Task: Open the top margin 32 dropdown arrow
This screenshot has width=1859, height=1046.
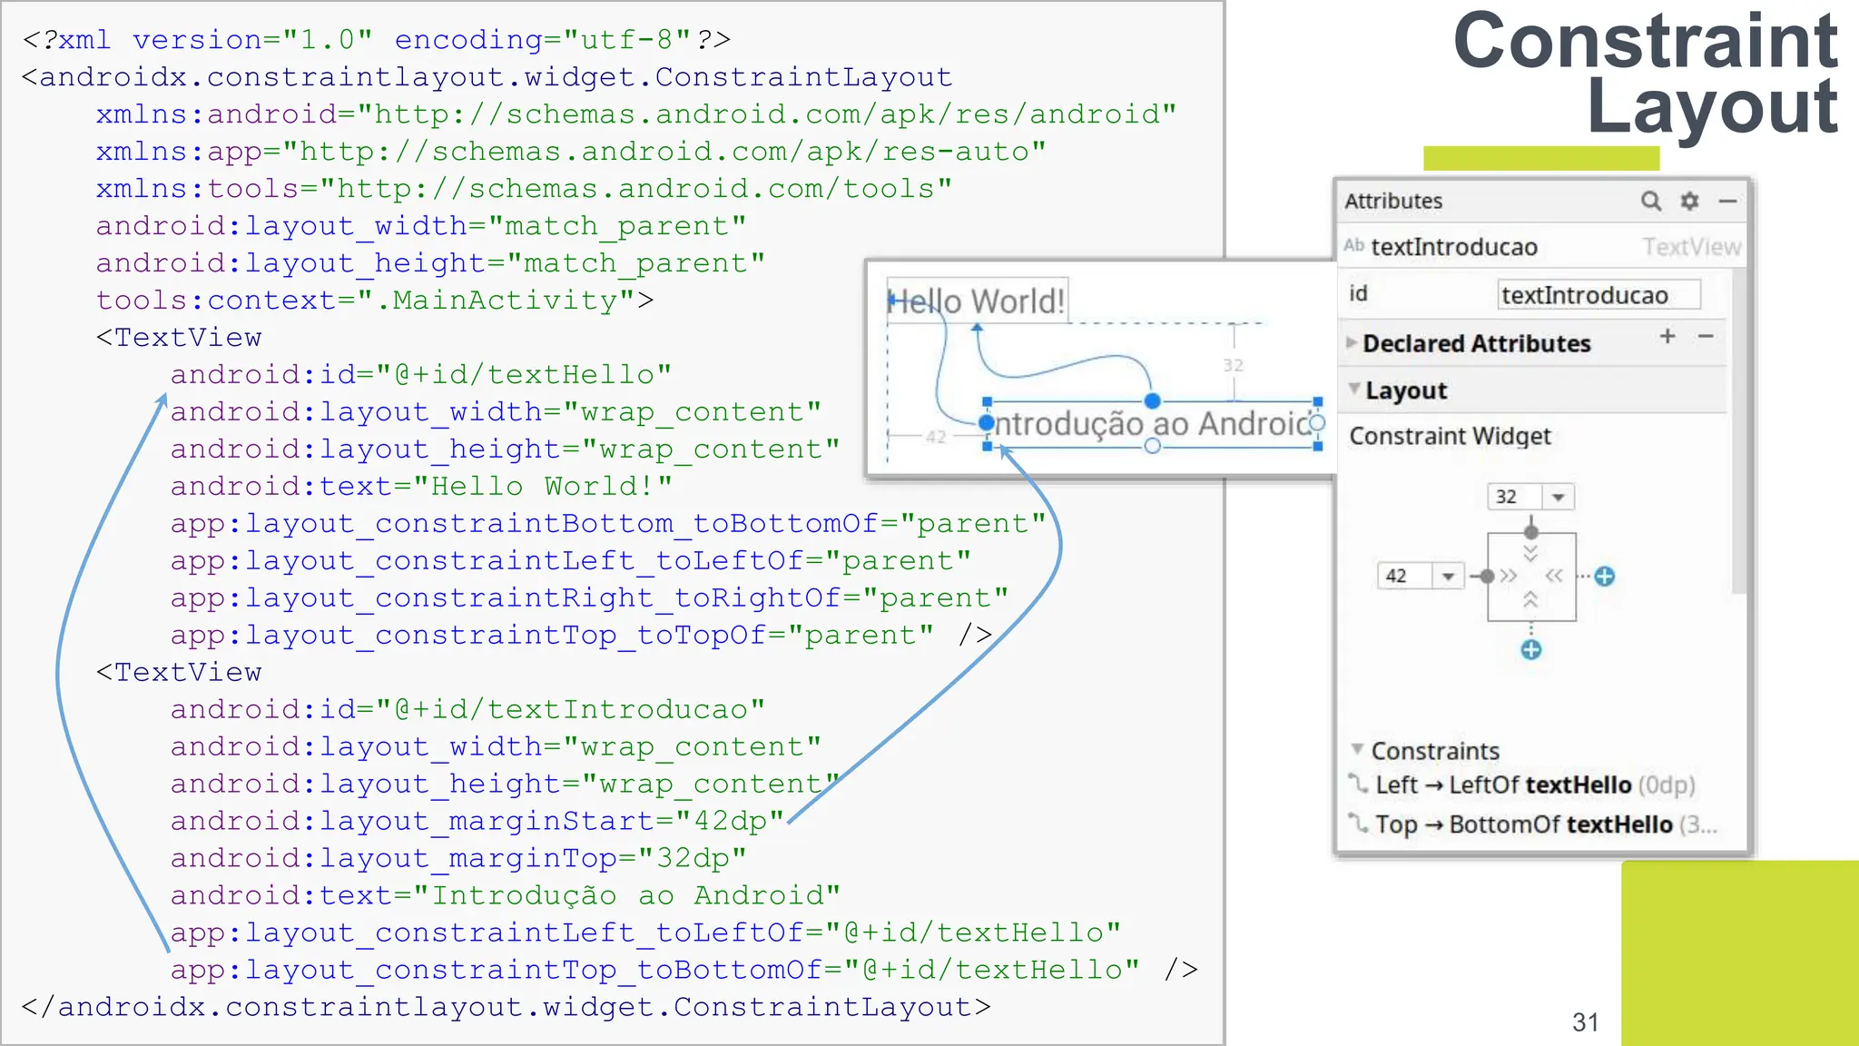Action: (x=1559, y=498)
